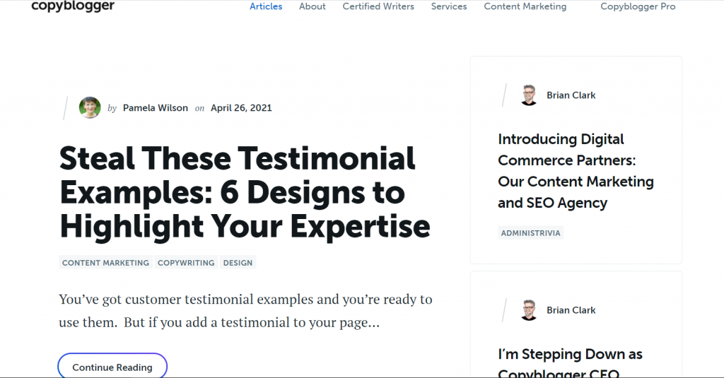This screenshot has width=724, height=378.
Task: Open the Articles menu item
Action: click(266, 6)
